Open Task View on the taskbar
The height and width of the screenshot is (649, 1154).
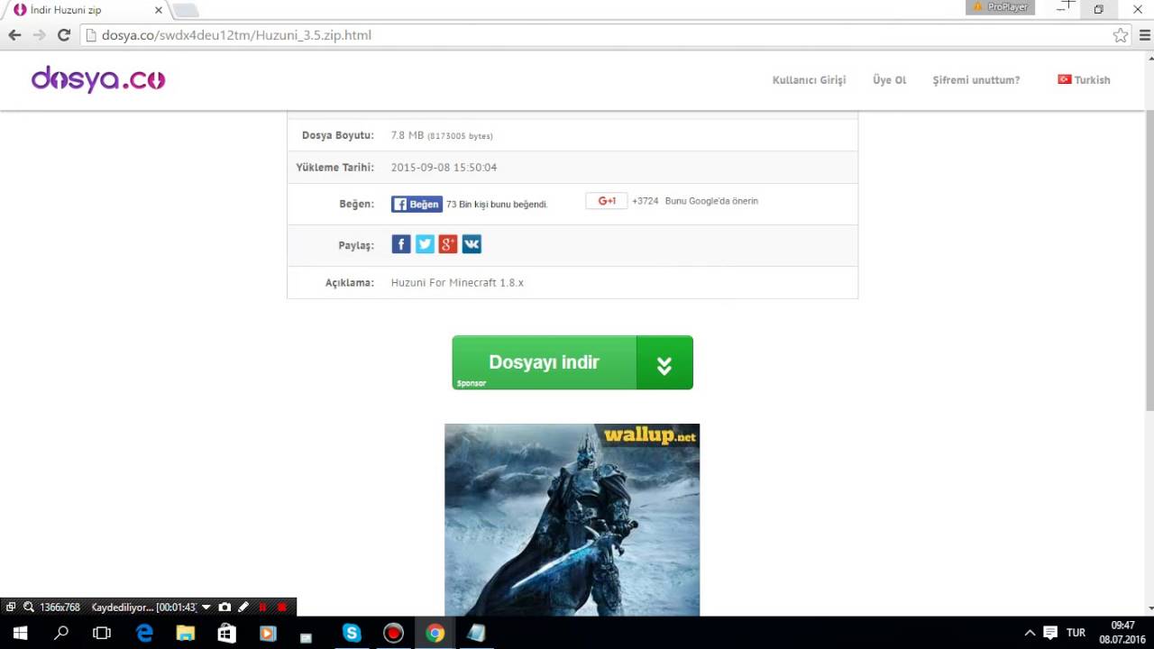coord(102,634)
